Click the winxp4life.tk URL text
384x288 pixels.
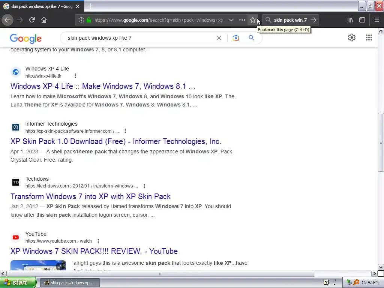point(43,76)
